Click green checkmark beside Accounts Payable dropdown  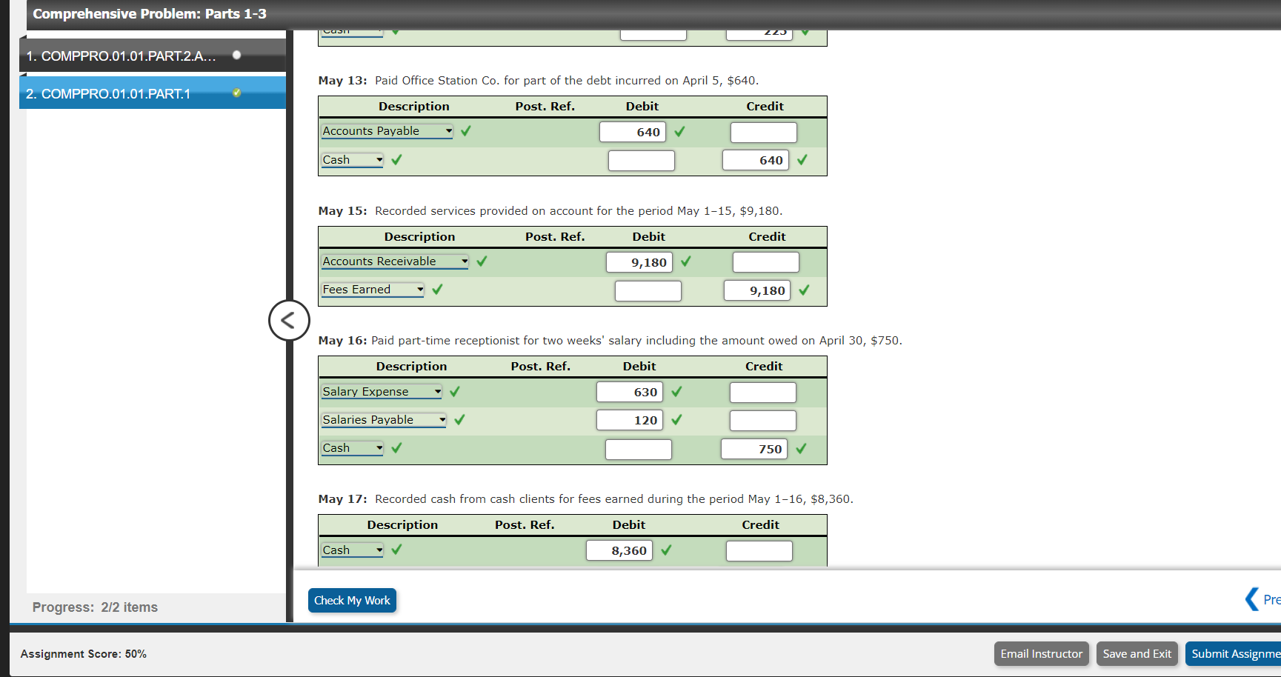[466, 131]
